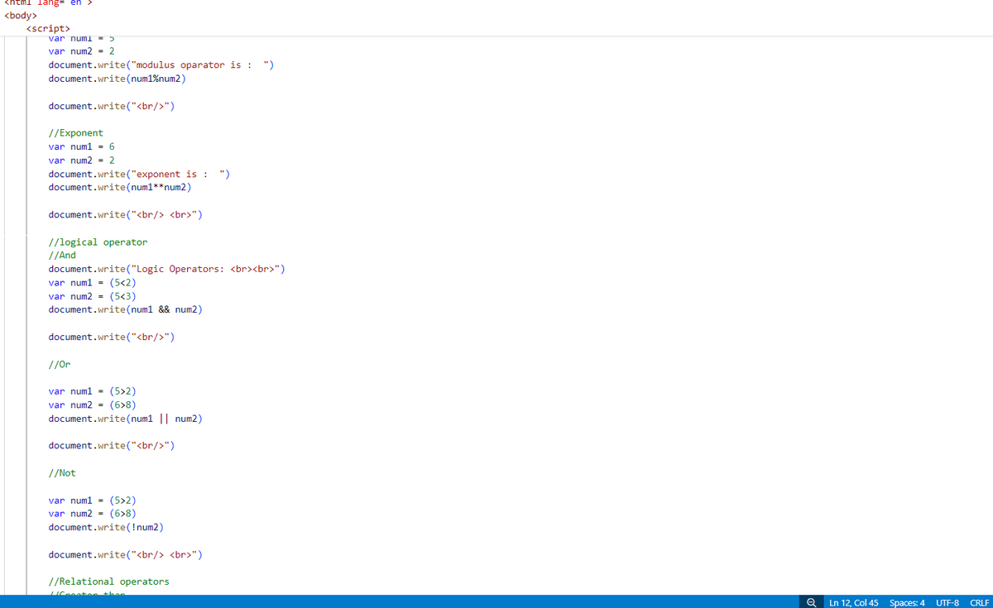This screenshot has width=993, height=608.
Task: Change indentation via Spaces: 4
Action: 907,602
